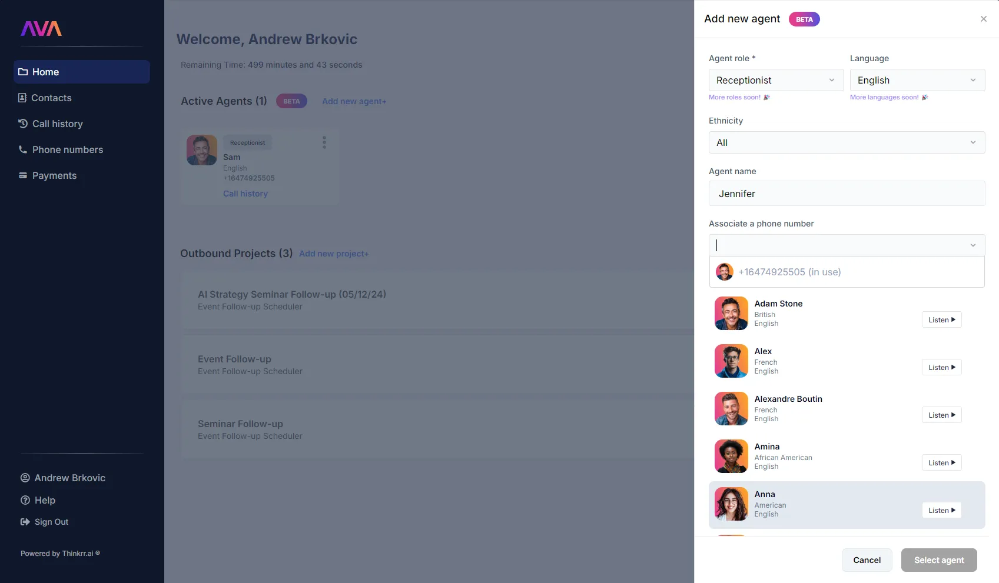This screenshot has width=999, height=583.
Task: Click the Add new agent+ link
Action: click(x=354, y=101)
